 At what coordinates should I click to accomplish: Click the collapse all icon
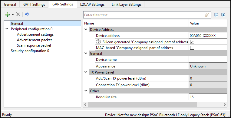[x=216, y=15]
